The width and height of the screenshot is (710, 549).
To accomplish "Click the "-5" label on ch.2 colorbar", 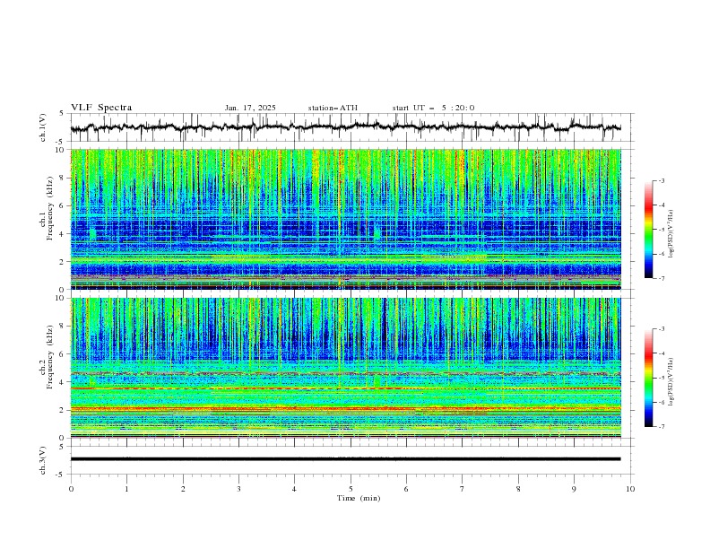I will pyautogui.click(x=662, y=378).
